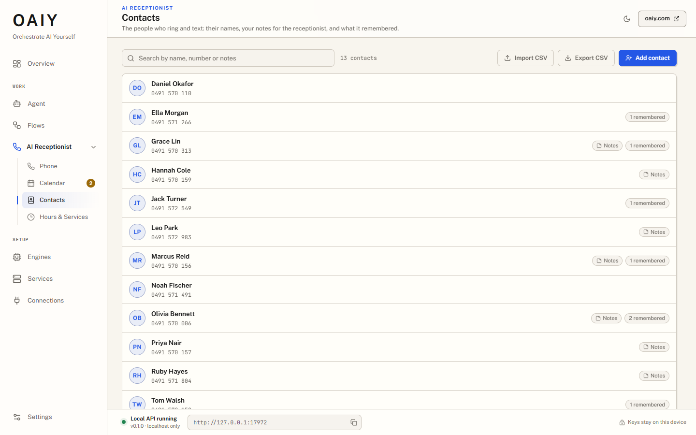Click Hannah Cole's Notes badge
Viewport: 696px width, 435px height.
coord(654,174)
